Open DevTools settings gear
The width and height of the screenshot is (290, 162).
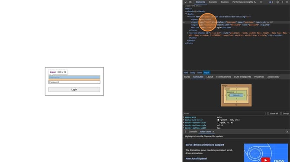coord(278,2)
